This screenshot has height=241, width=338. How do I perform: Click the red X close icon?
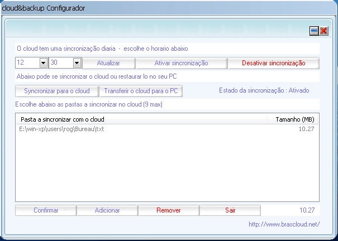(x=323, y=31)
